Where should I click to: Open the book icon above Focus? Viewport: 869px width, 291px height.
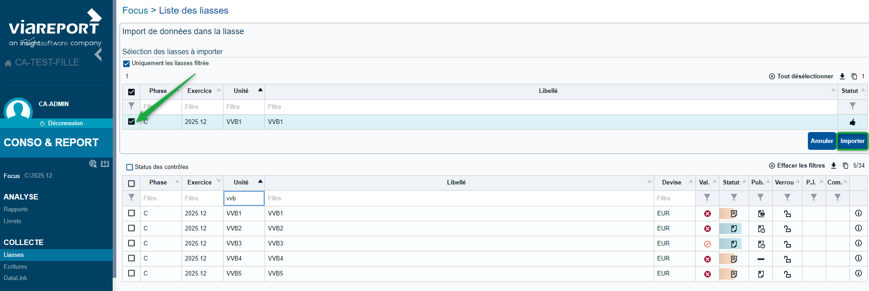coord(105,164)
